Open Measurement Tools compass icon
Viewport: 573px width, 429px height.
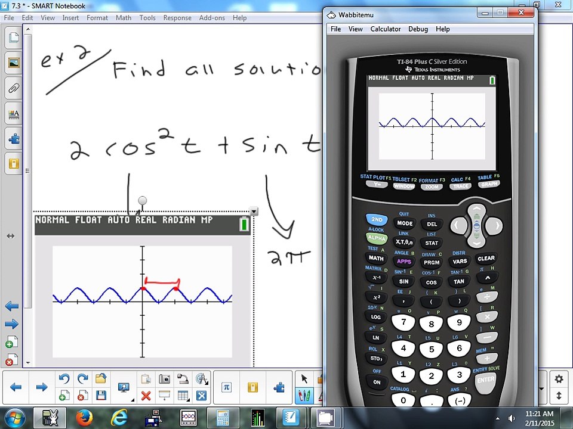pyautogui.click(x=201, y=379)
